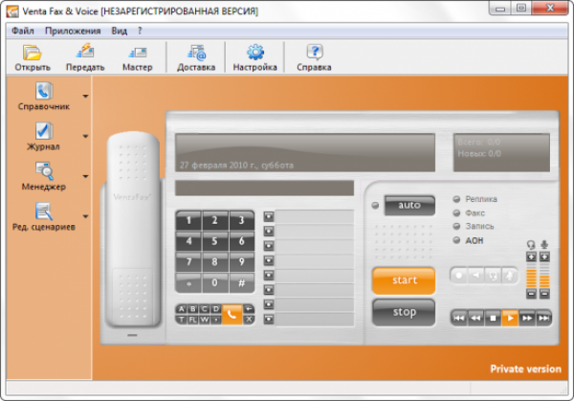The width and height of the screenshot is (574, 401).
Task: Click the orange play button
Action: click(510, 318)
